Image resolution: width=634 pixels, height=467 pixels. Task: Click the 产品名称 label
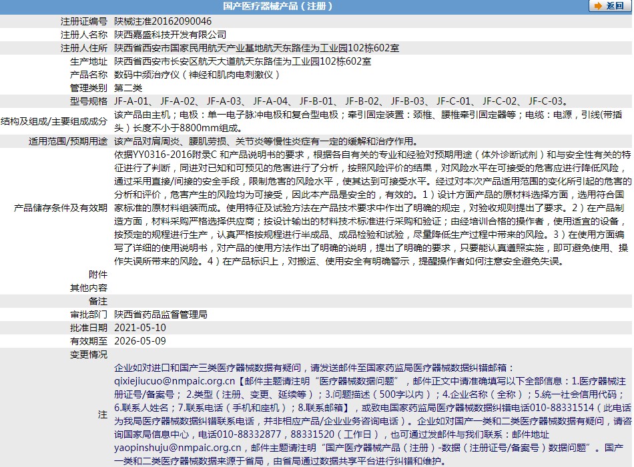click(x=89, y=75)
